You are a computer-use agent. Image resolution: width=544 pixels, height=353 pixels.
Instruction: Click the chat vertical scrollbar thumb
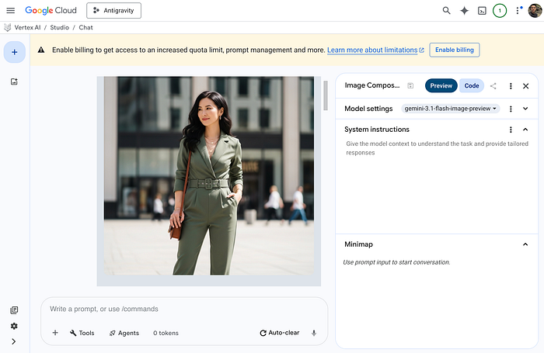[x=326, y=95]
